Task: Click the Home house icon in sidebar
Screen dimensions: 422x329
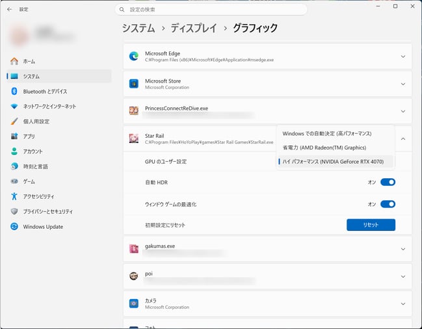Action: 14,61
